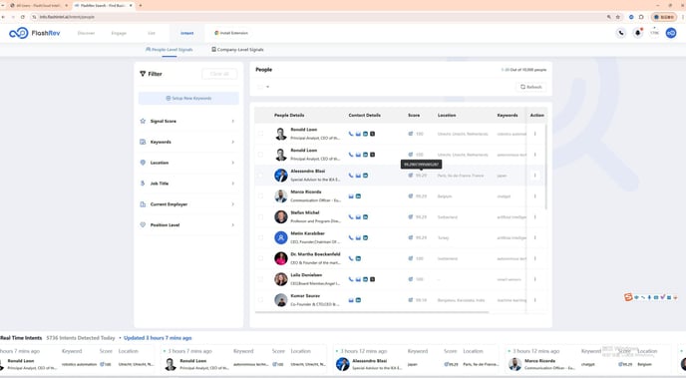Click the X/Twitter icon in the first Ronald Leen row
Screen dimensions: 686x378
coord(372,134)
